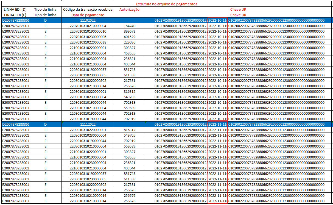Select transaction code 2208010310220000502
This screenshot has height=205, width=333.
point(88,80)
